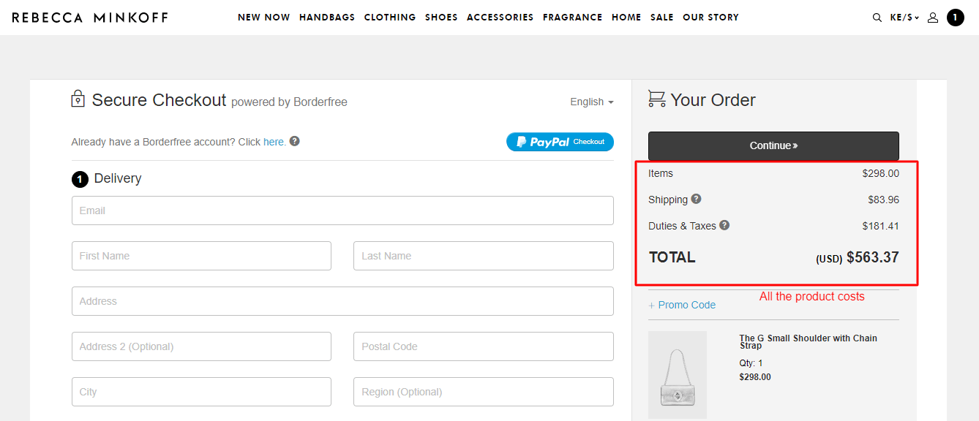Open the Shoes menu

[x=441, y=18]
